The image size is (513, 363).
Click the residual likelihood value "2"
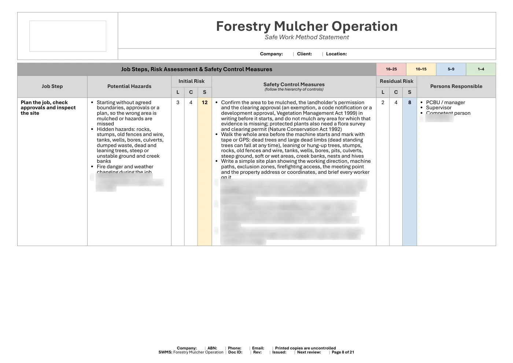coord(383,103)
